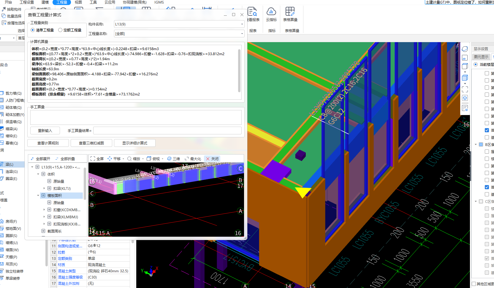Collapse the 模板面积 tree node
The height and width of the screenshot is (288, 494).
(38, 195)
